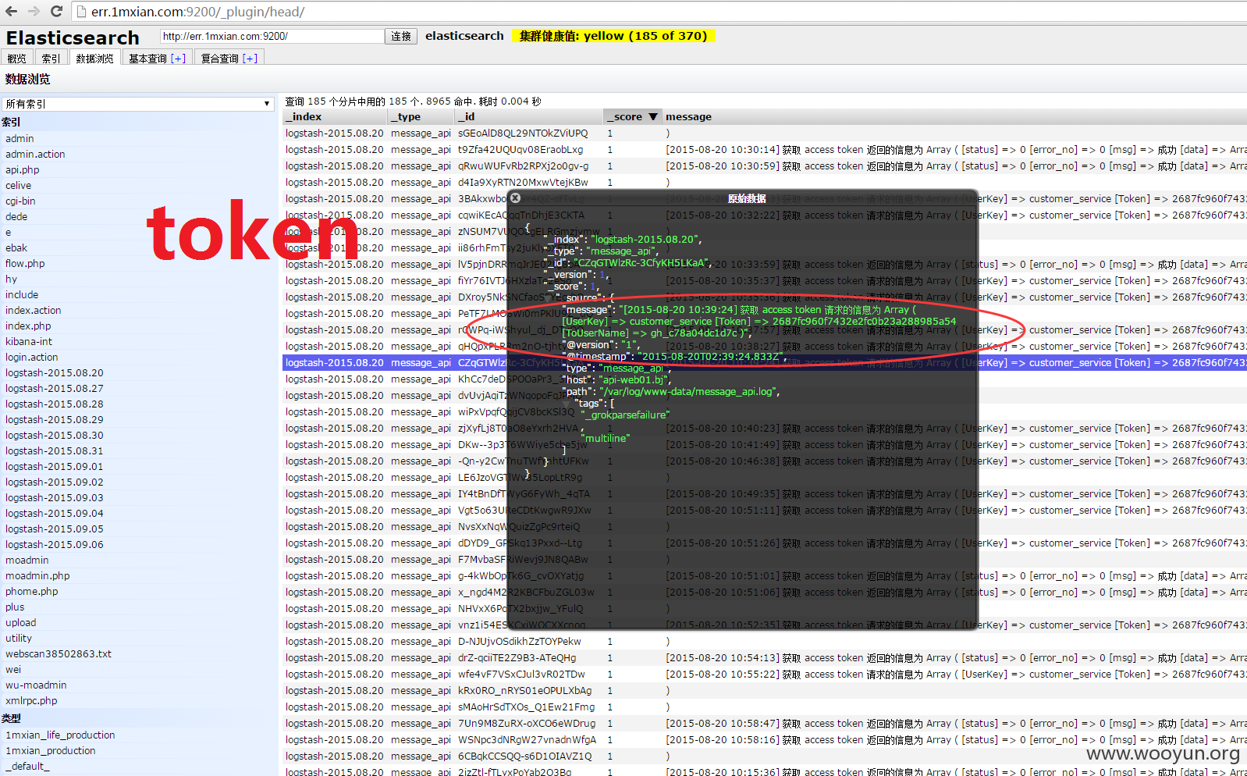Select the include index

point(22,295)
